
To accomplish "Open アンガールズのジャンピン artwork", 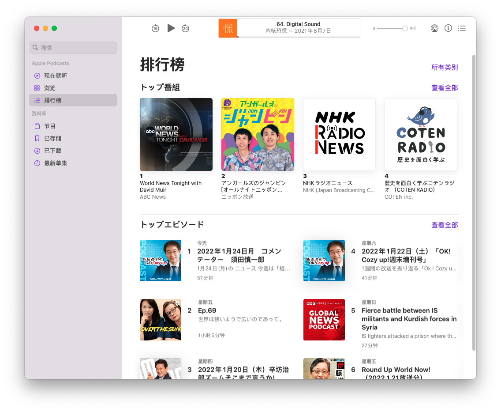I will tap(258, 134).
